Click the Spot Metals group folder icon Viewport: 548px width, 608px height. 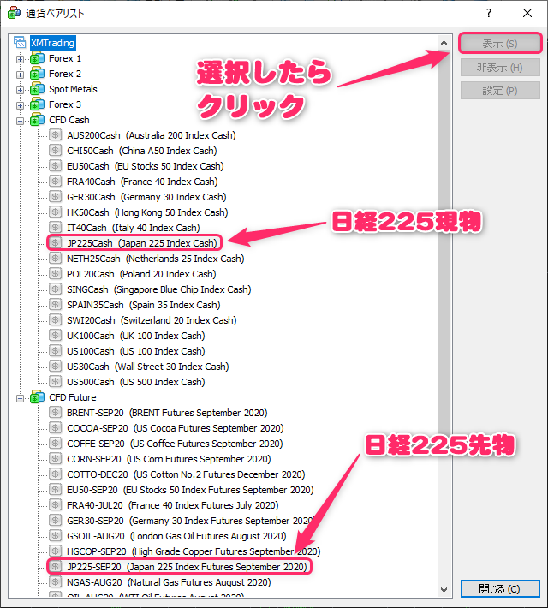[37, 89]
